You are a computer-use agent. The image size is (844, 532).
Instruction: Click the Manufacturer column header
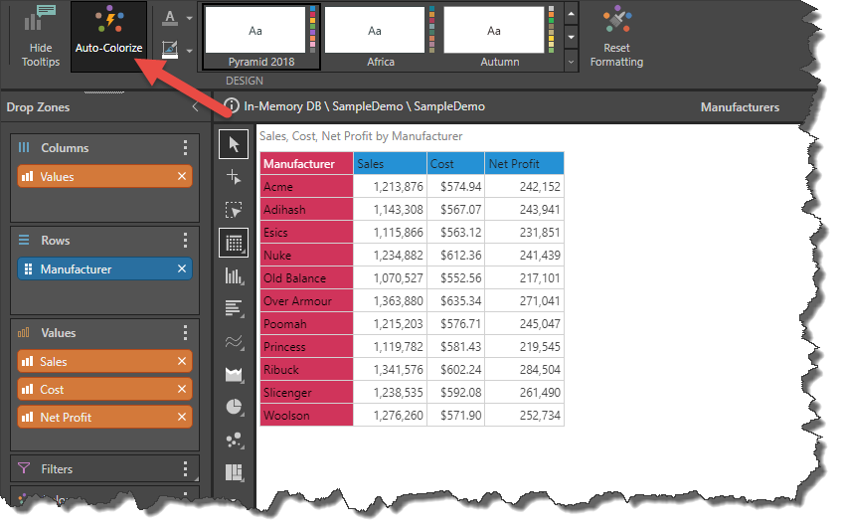[306, 164]
